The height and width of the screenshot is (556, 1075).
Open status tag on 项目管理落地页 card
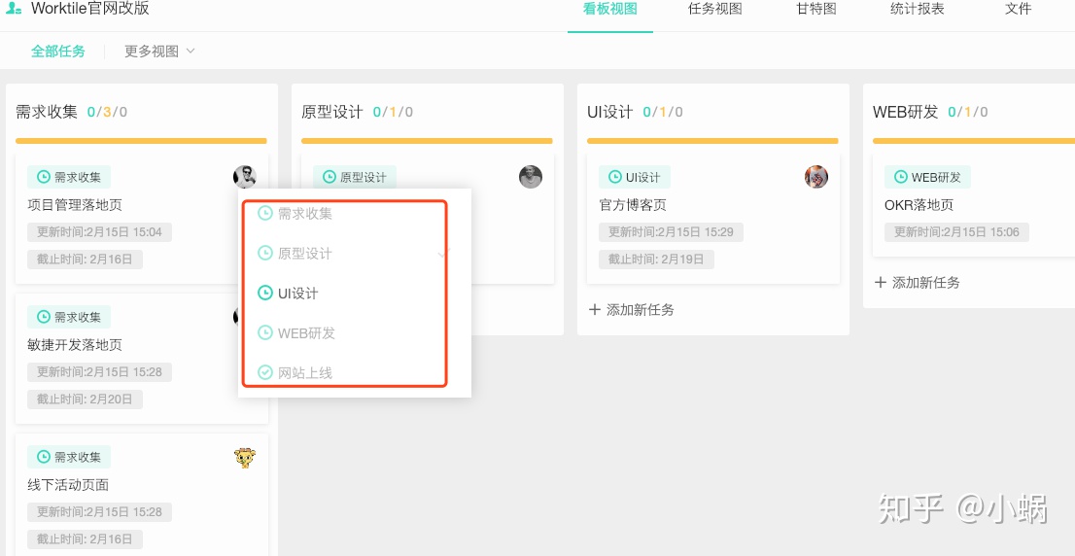69,177
